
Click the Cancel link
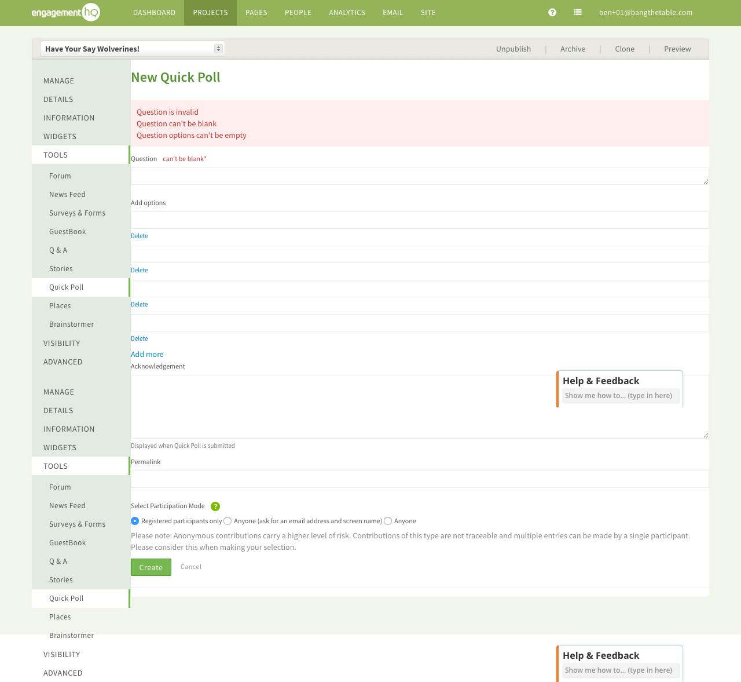pos(190,567)
